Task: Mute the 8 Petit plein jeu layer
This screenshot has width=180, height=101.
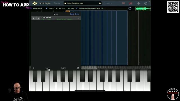Action: [34, 18]
